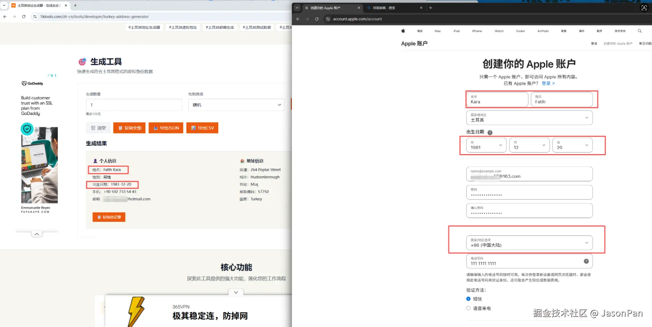
Task: Go back in the 1ktools browser window
Action: (5, 17)
